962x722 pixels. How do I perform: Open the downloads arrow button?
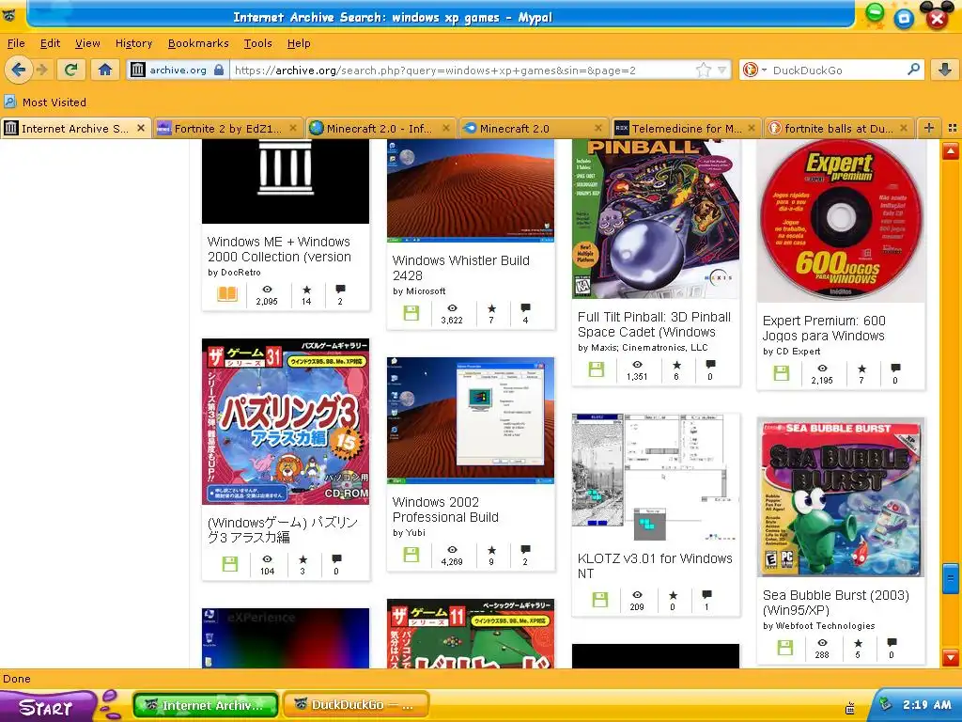(945, 70)
